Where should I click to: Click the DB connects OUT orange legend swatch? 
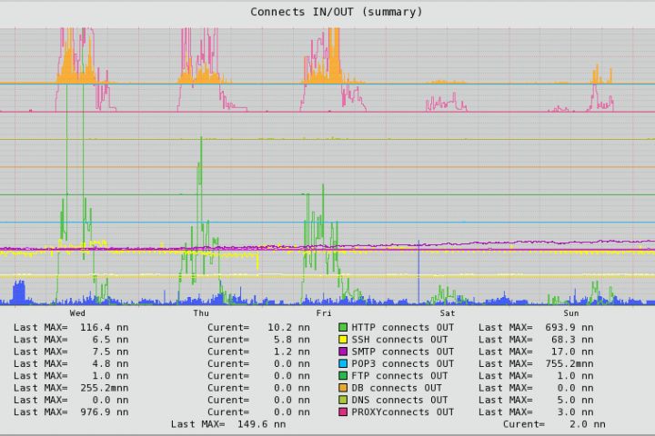pyautogui.click(x=343, y=388)
